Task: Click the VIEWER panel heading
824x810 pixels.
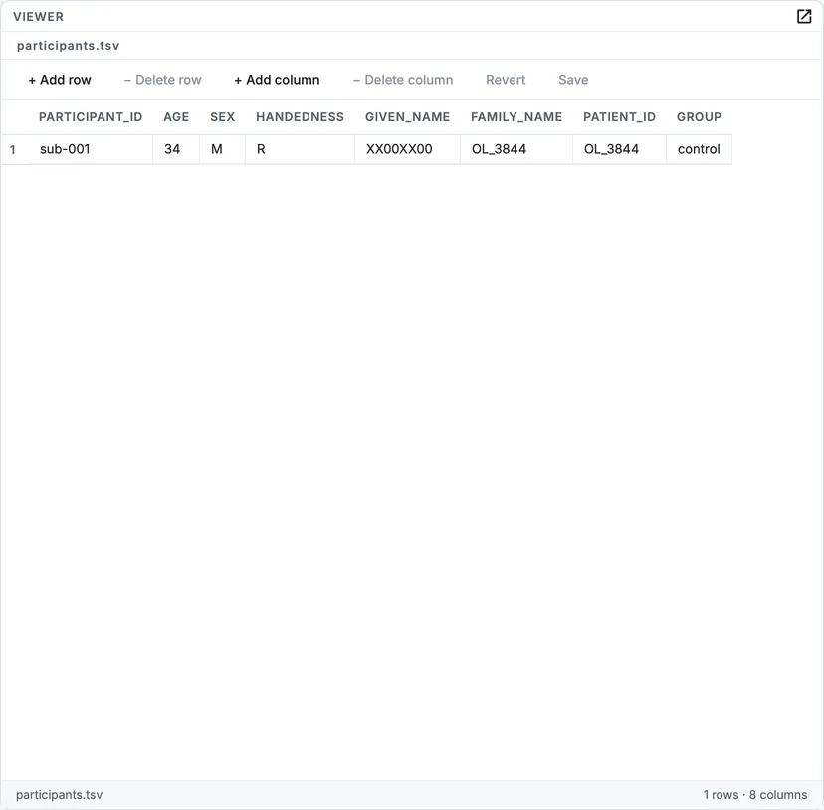Action: (39, 17)
